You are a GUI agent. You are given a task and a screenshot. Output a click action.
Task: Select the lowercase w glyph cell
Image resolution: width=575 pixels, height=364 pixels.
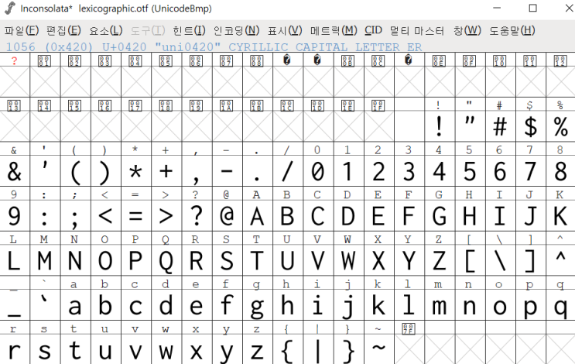(166, 349)
